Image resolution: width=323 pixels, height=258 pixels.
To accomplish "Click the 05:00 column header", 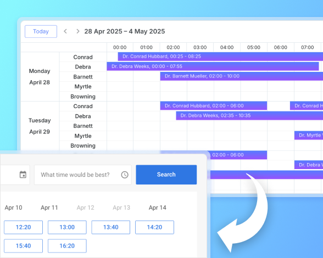I will pyautogui.click(x=254, y=47).
